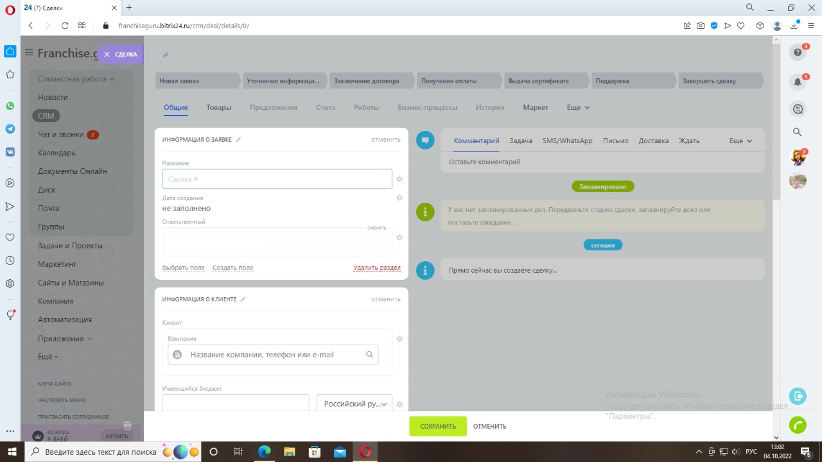Open the help question mark icon

coord(798,53)
